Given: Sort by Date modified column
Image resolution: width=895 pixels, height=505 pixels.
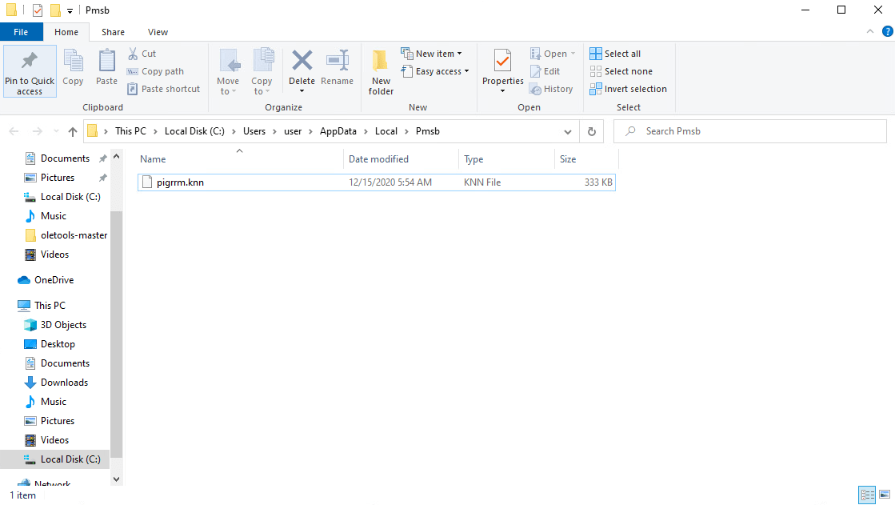Looking at the screenshot, I should click(402, 159).
